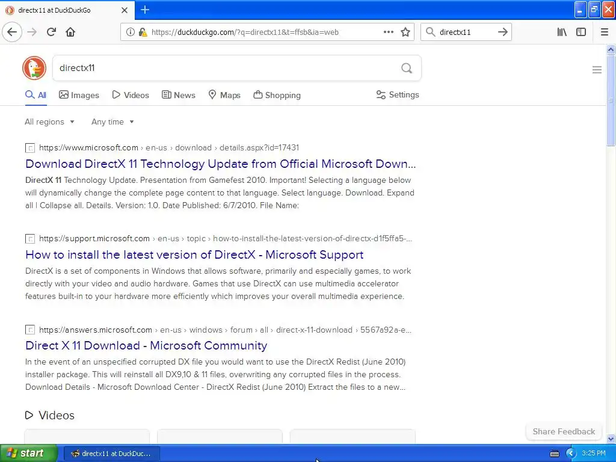This screenshot has height=462, width=616.
Task: Click the support.microsoft.com result URL
Action: (x=226, y=238)
